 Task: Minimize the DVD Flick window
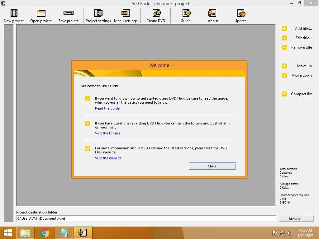click(291, 3)
